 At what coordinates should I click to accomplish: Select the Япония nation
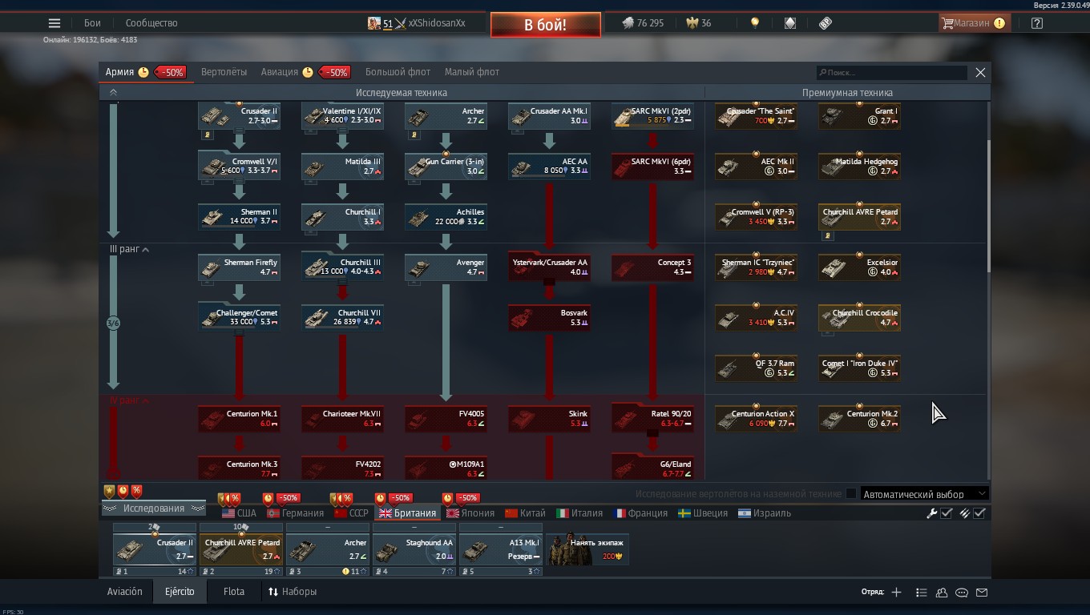tap(470, 513)
